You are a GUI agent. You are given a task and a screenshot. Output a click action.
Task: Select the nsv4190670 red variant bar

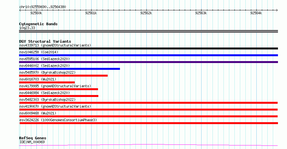click(x=148, y=110)
